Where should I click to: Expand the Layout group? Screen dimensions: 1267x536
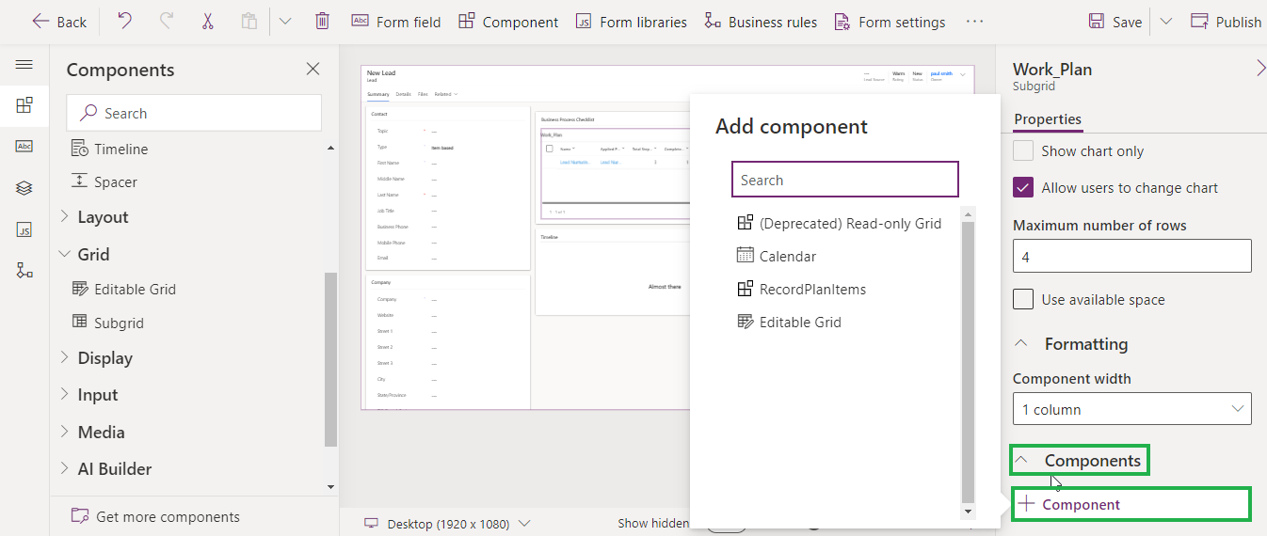pyautogui.click(x=103, y=217)
